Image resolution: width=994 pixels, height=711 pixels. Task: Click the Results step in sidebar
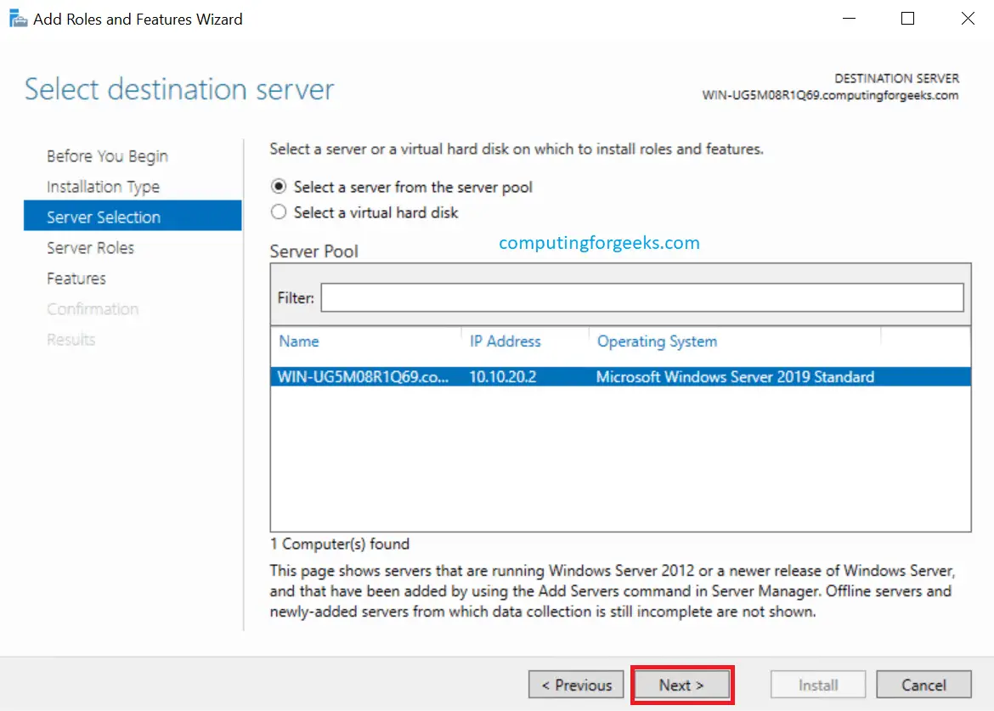[71, 339]
